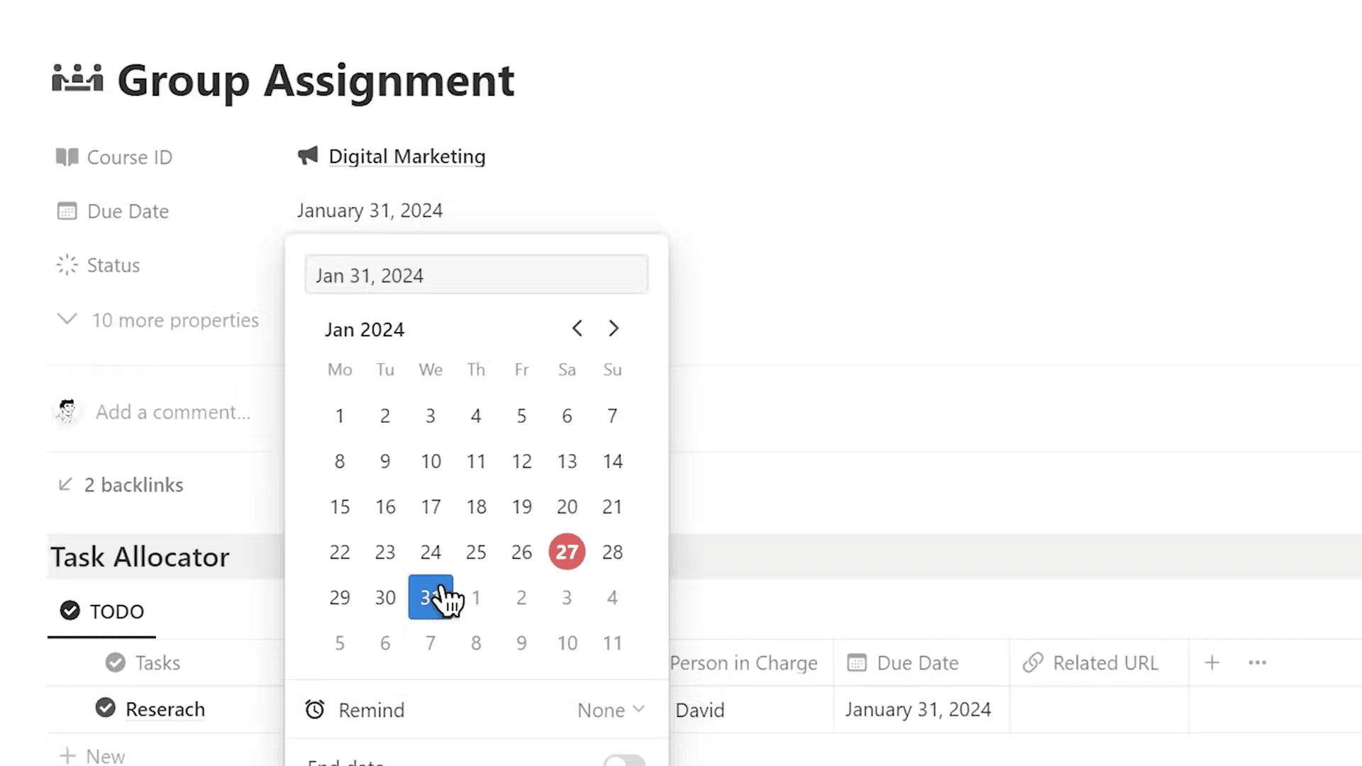1362x766 pixels.
Task: Click the Group Assignment icon
Action: [77, 79]
